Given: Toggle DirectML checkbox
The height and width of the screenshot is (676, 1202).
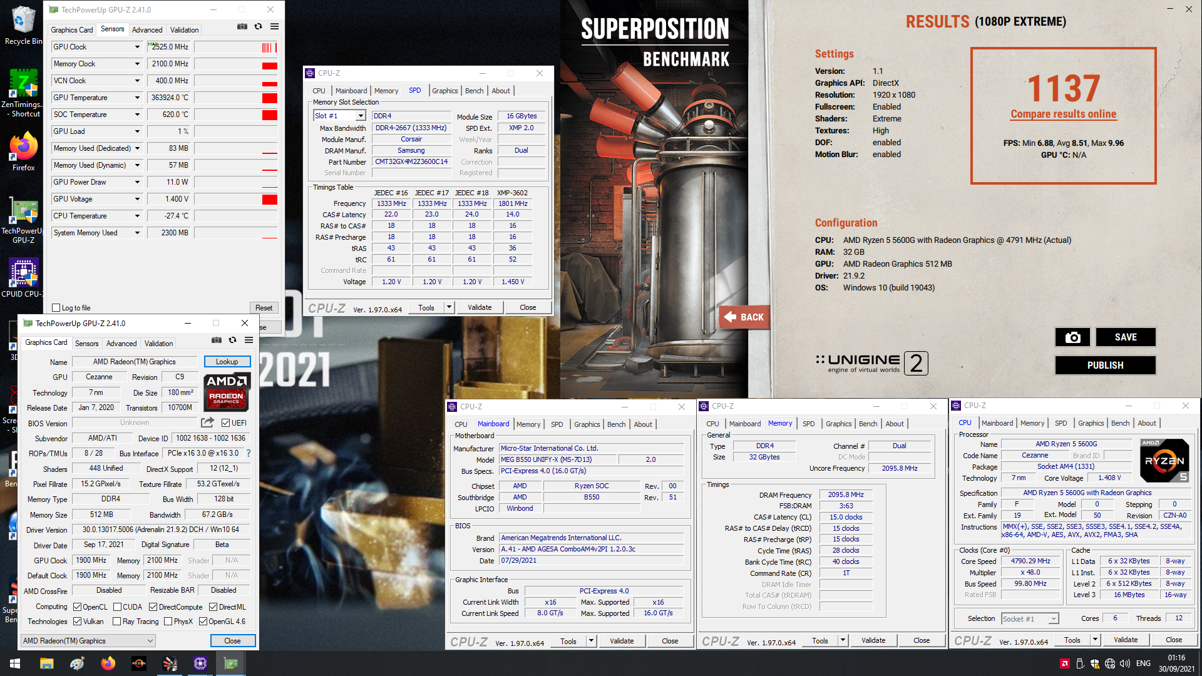Looking at the screenshot, I should click(x=213, y=607).
